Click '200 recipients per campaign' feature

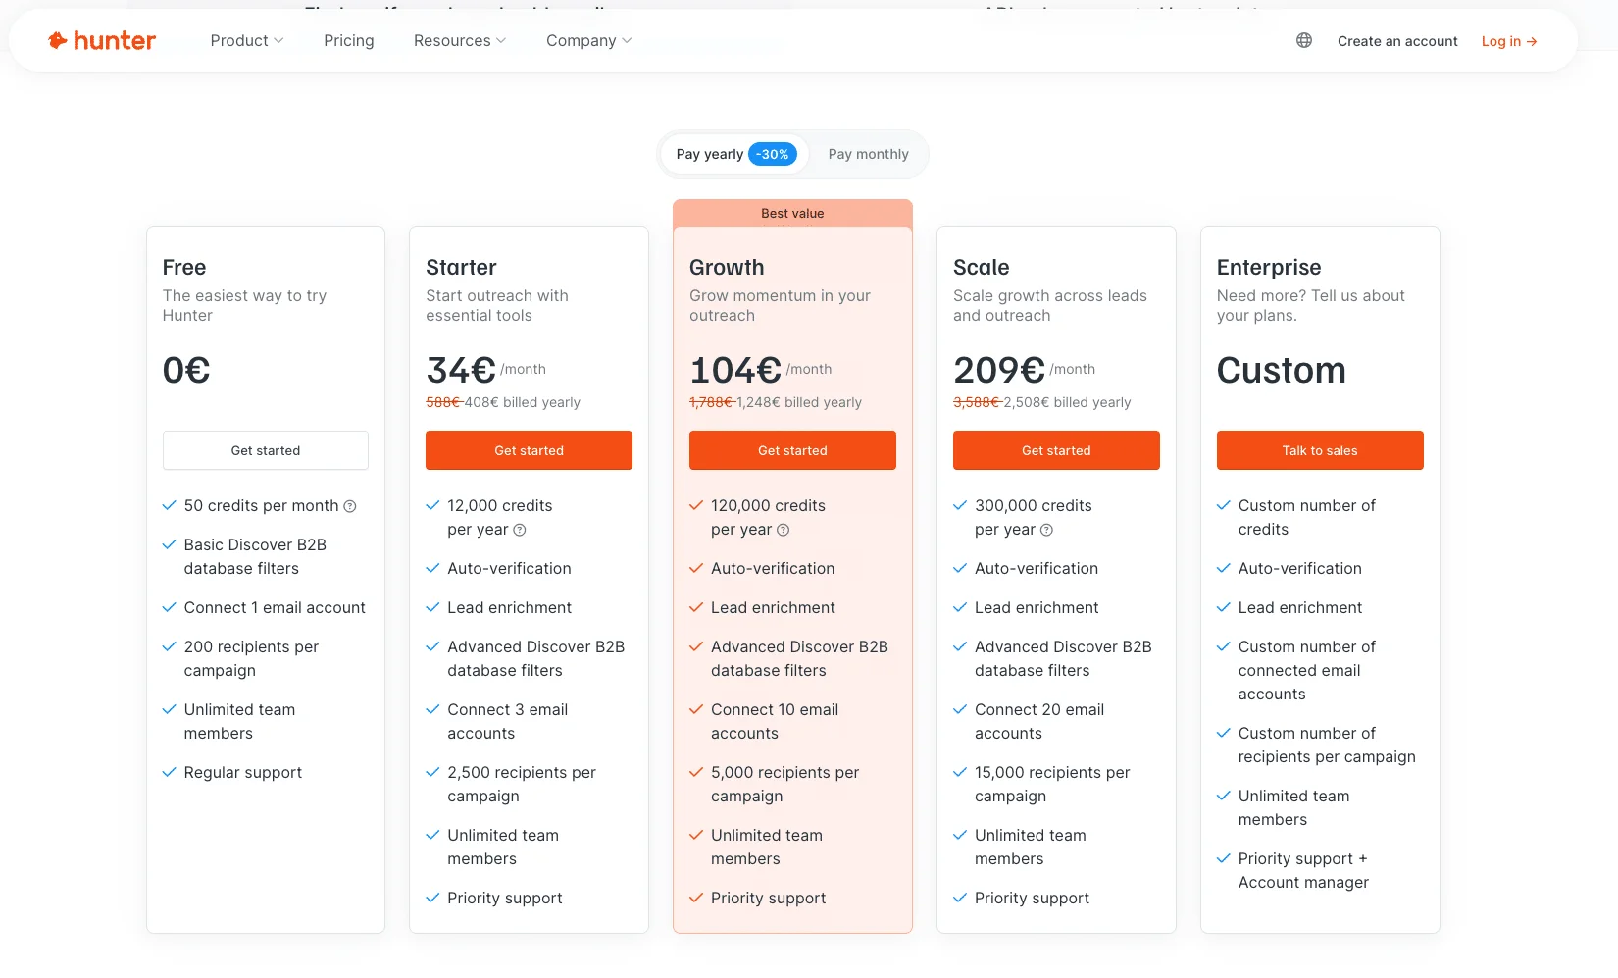tap(251, 658)
